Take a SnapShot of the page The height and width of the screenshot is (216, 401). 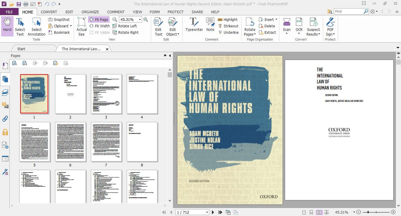click(x=59, y=19)
